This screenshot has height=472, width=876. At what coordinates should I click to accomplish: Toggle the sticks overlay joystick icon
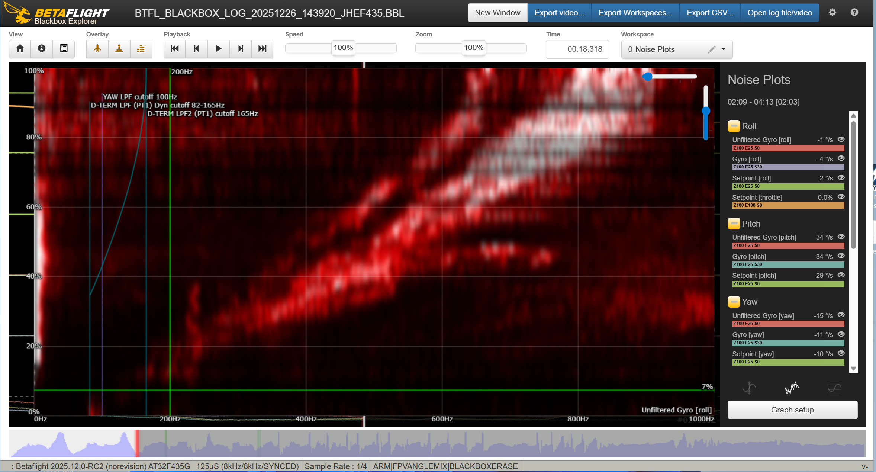(x=119, y=49)
